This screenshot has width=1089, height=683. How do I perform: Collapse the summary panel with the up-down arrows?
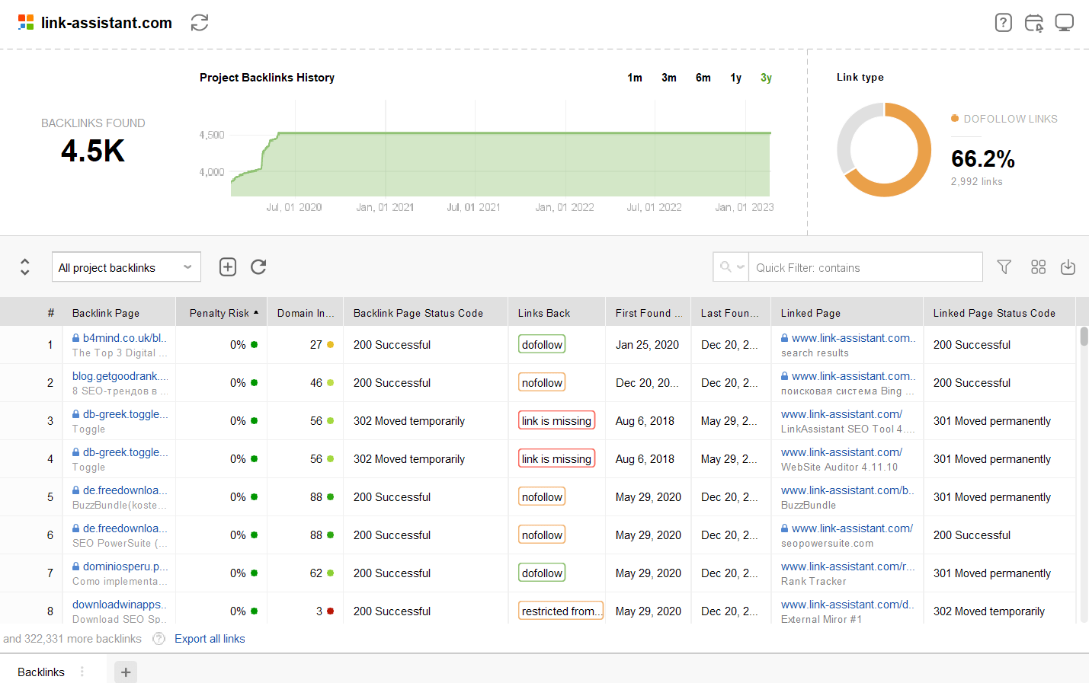pyautogui.click(x=25, y=266)
